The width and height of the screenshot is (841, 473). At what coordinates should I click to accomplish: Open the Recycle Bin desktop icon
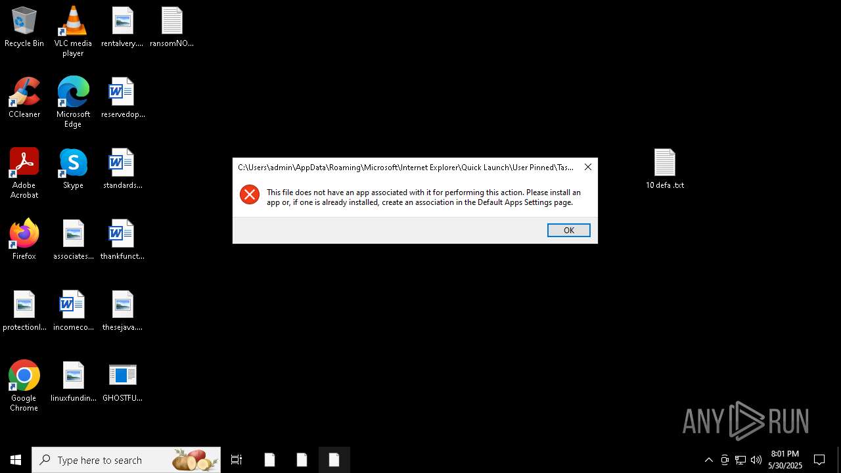(24, 28)
